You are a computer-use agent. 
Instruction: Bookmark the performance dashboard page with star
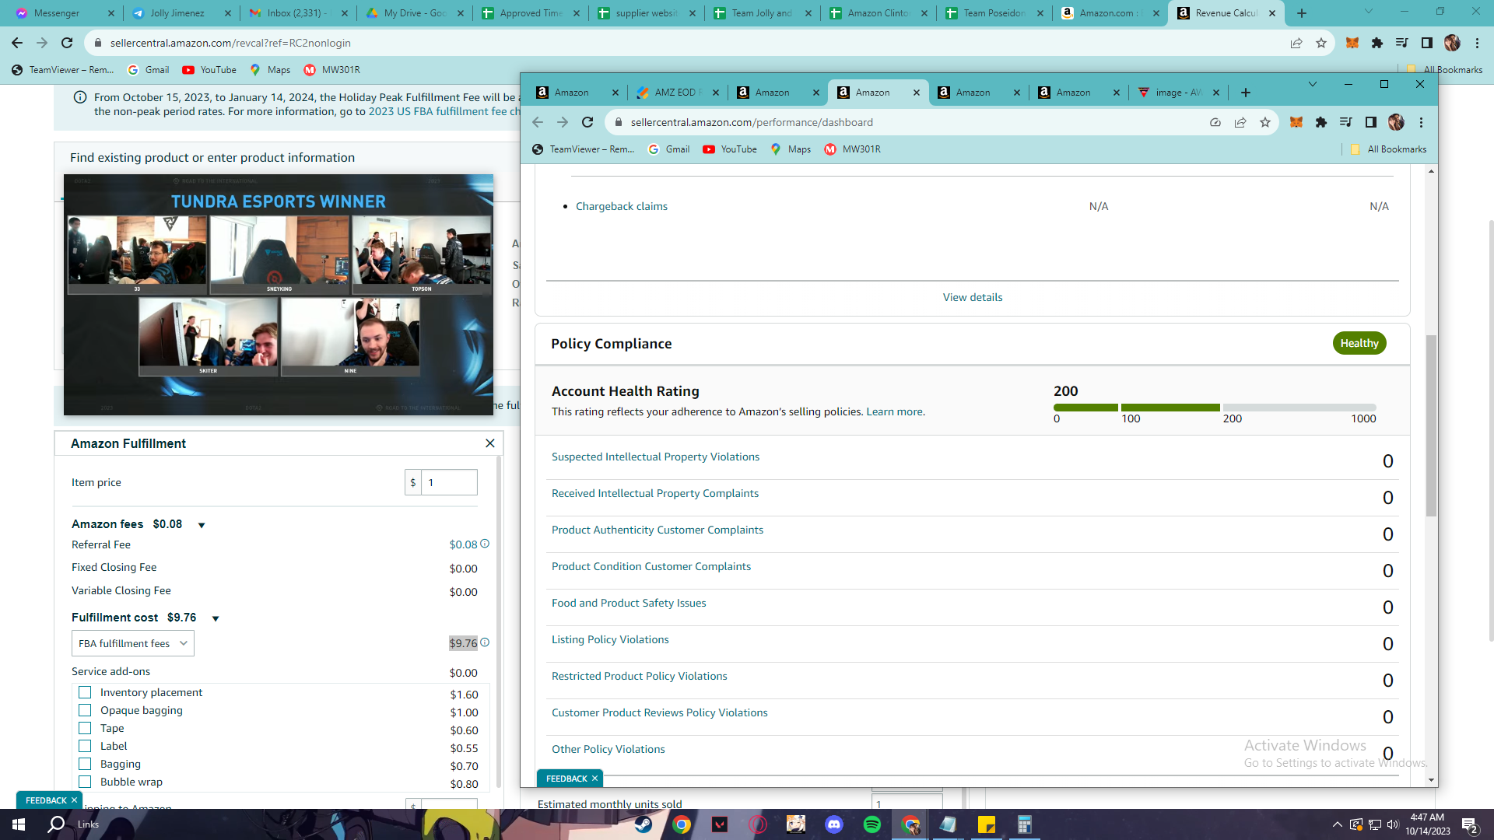[x=1265, y=122]
